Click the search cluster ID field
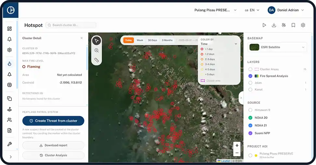The width and height of the screenshot is (316, 165). [x=71, y=25]
